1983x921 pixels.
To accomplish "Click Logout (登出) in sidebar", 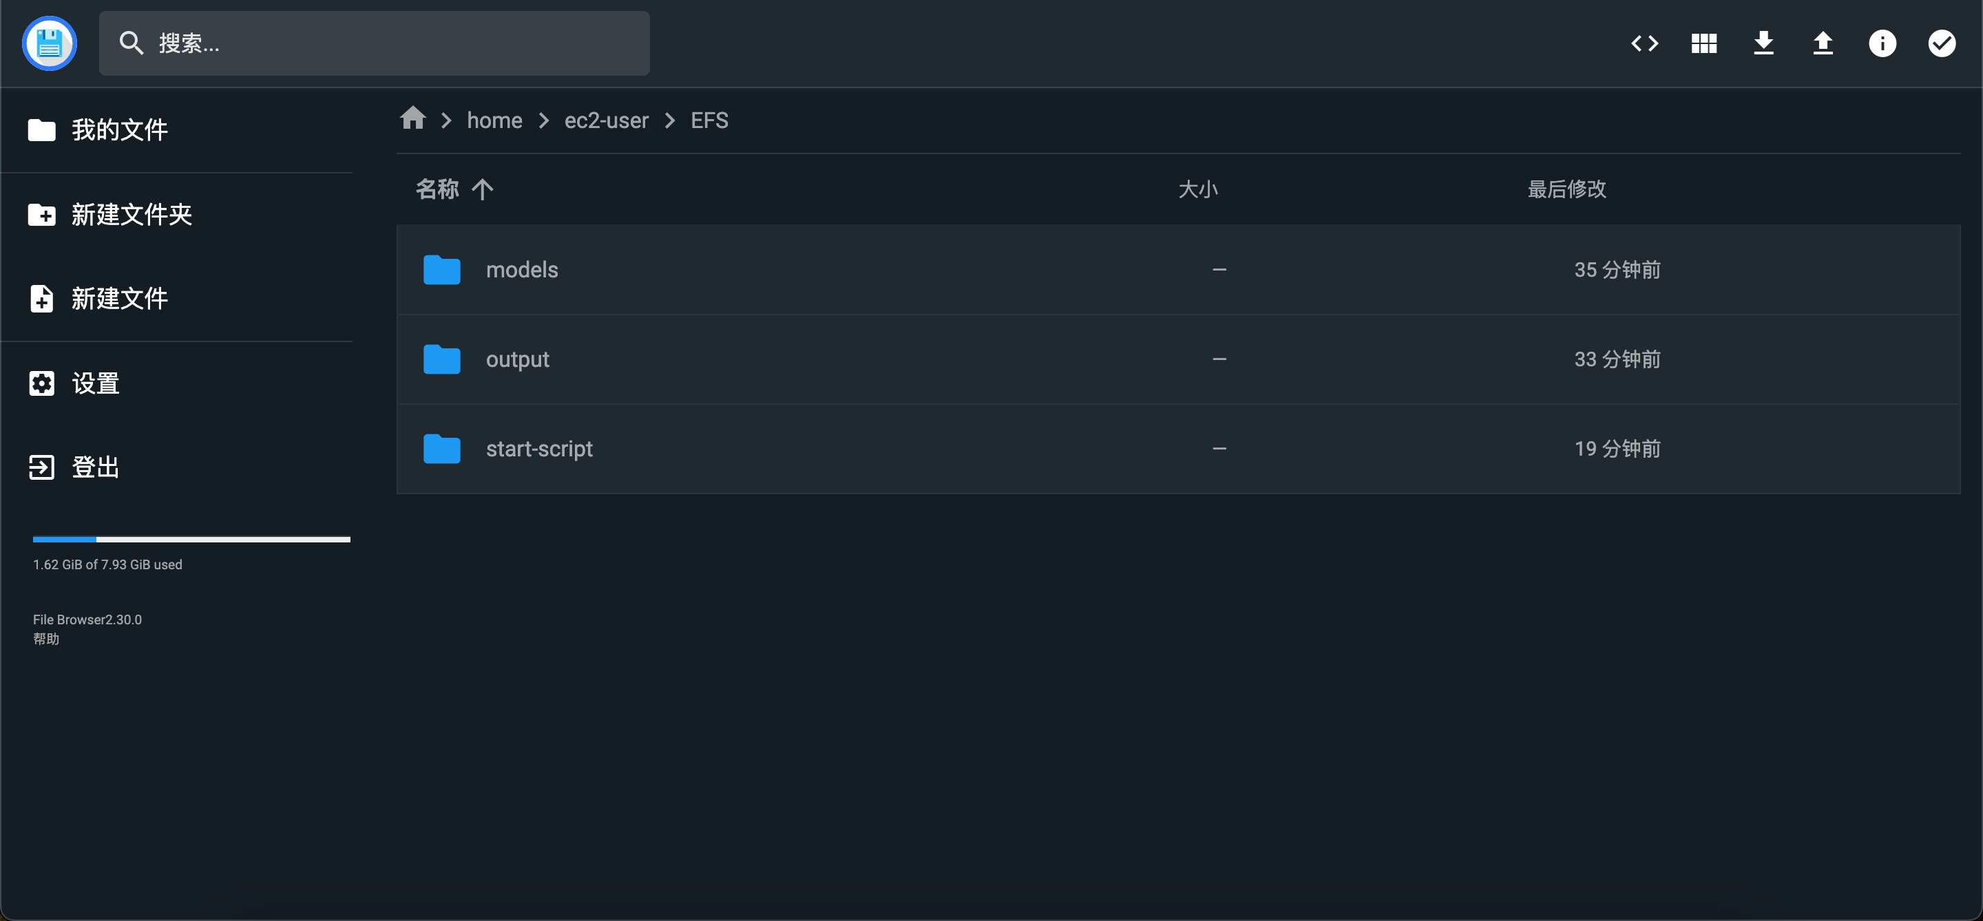I will [176, 467].
